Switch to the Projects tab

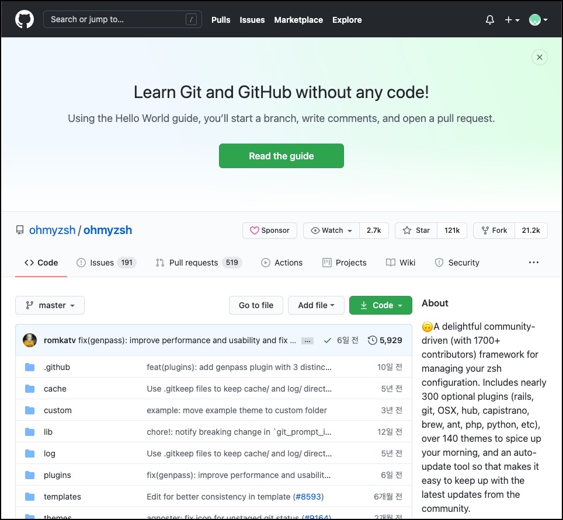[345, 263]
